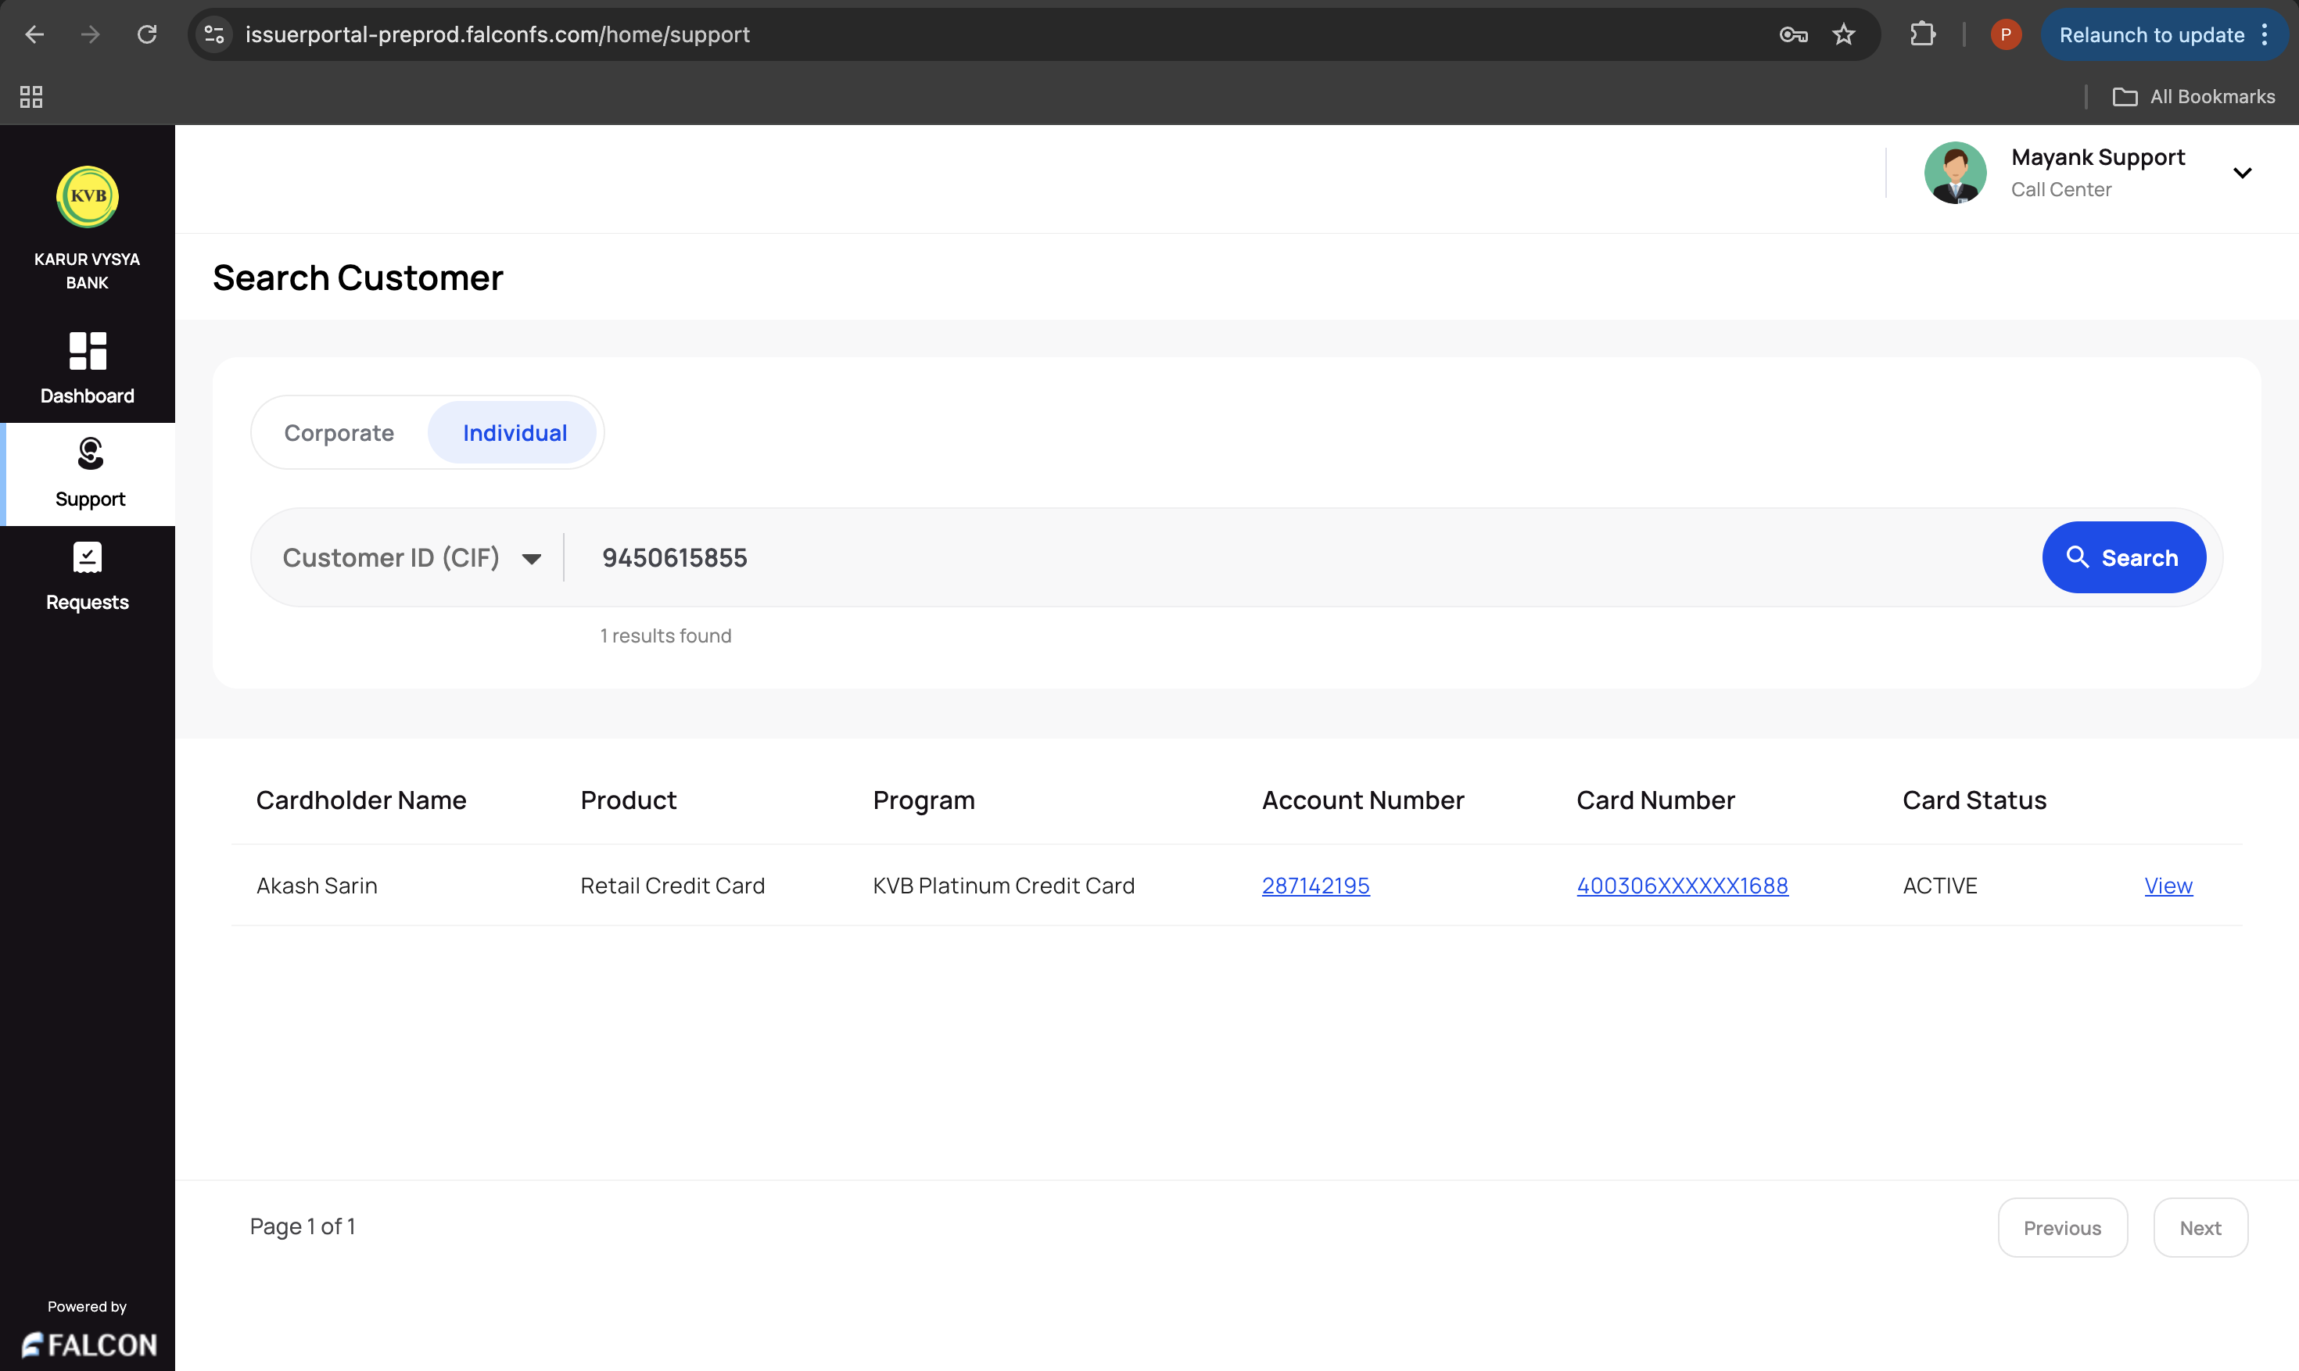Bookmark page with star icon
The width and height of the screenshot is (2299, 1371).
[x=1843, y=35]
